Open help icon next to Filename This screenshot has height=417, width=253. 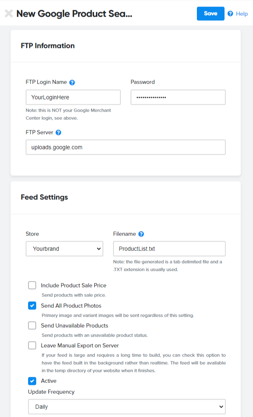click(x=141, y=234)
